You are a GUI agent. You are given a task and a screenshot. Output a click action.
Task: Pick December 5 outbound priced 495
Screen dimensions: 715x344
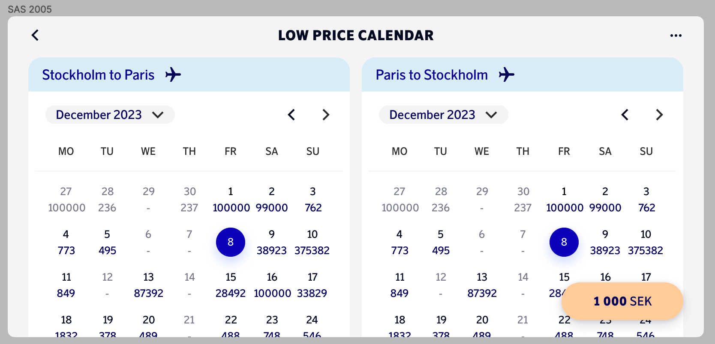click(x=107, y=242)
